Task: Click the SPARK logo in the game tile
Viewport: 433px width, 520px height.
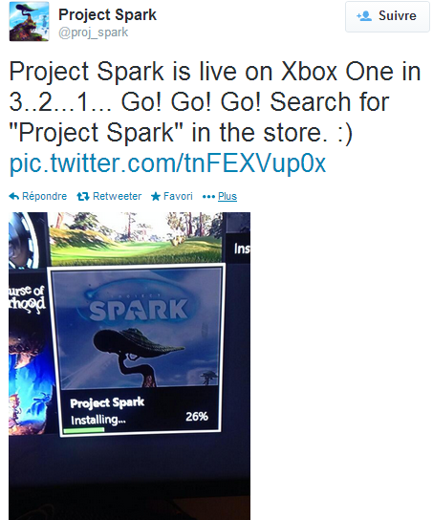Action: click(139, 310)
